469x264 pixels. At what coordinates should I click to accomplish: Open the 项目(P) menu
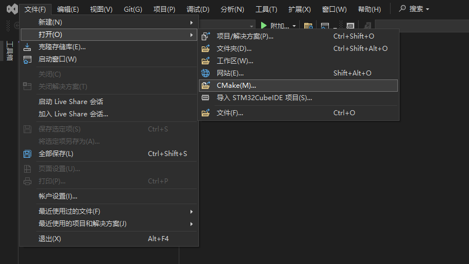(x=164, y=10)
